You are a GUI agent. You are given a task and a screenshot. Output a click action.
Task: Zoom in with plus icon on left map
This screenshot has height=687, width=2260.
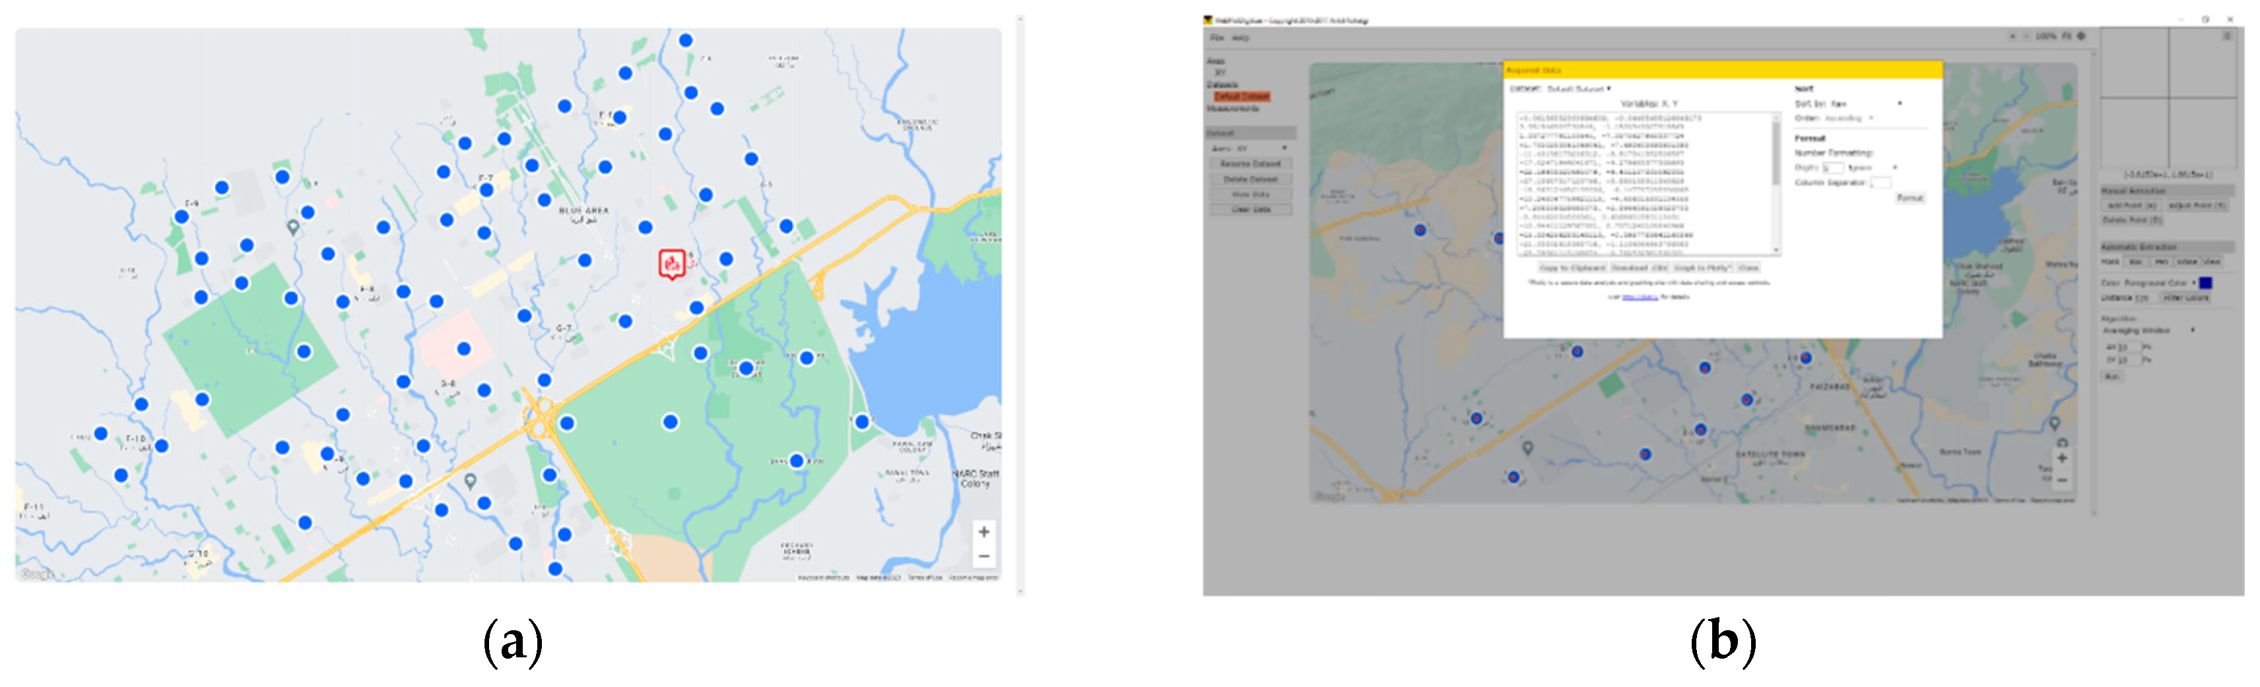coord(983,532)
